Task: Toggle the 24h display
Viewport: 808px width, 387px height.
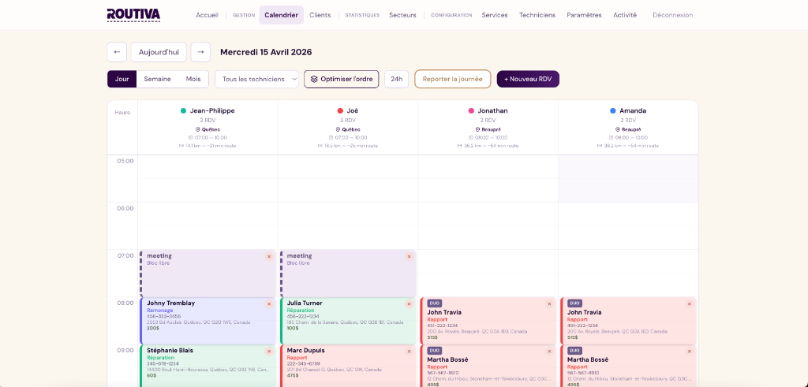Action: click(396, 79)
